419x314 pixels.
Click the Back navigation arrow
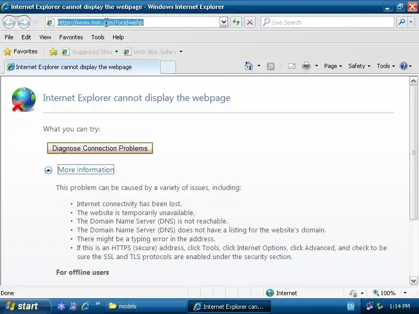(x=9, y=22)
